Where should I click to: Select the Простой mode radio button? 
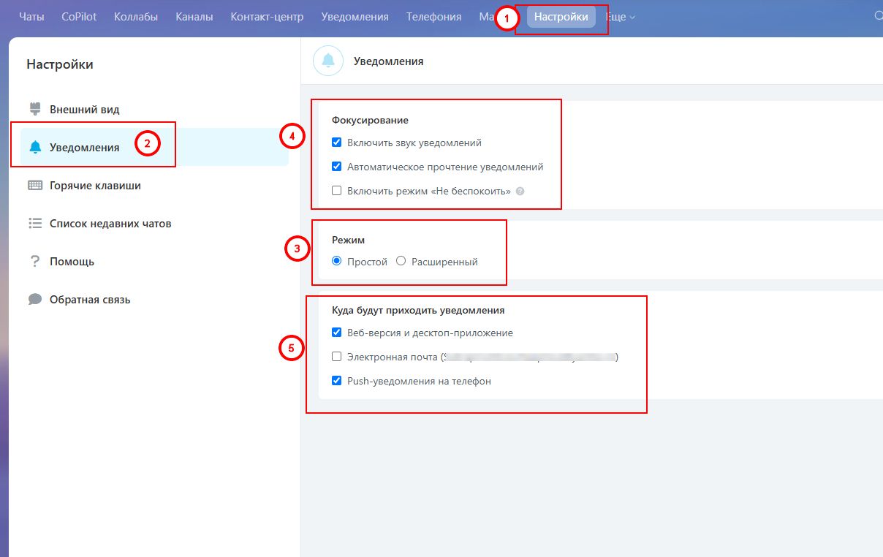tap(337, 261)
